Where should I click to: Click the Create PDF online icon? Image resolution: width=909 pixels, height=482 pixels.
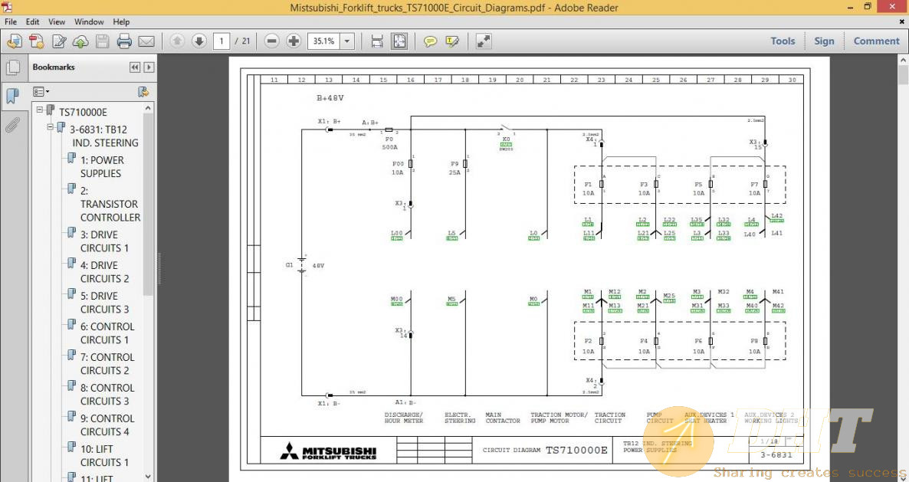(37, 41)
